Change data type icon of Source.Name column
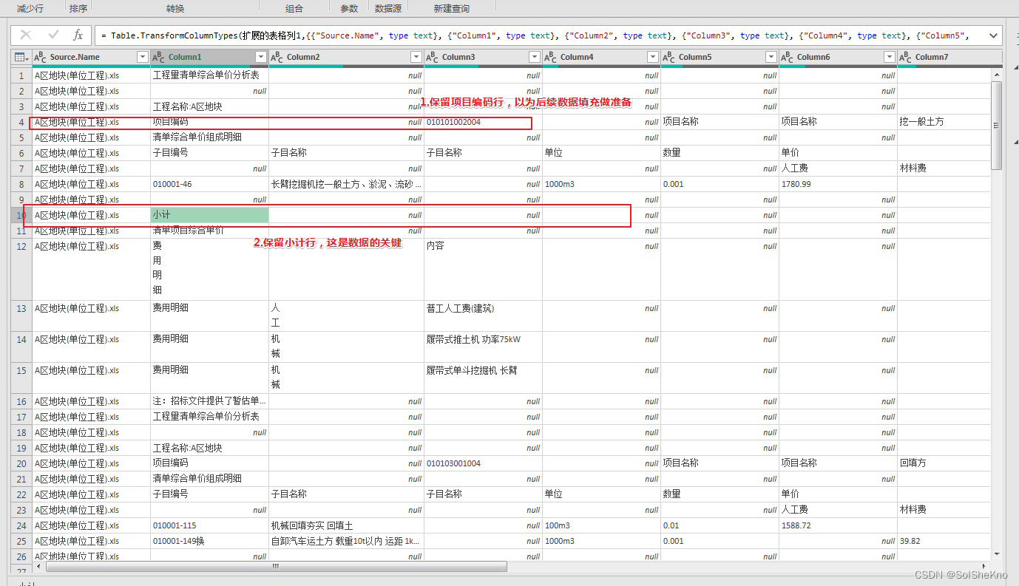Screen dimensions: 1019x586 coord(41,57)
